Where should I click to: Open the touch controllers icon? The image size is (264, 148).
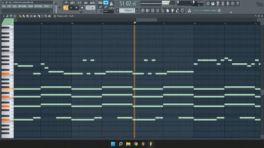pyautogui.click(x=182, y=11)
